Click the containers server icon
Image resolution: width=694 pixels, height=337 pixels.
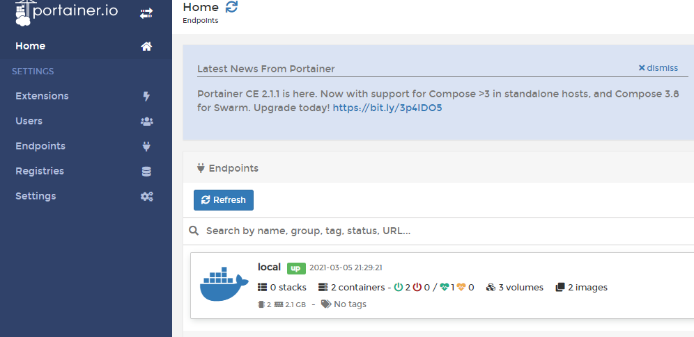323,287
